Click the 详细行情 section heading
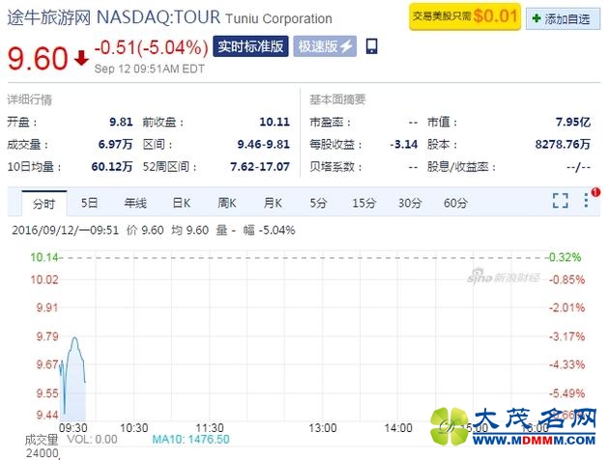Viewport: 609px width, 460px height. tap(30, 100)
